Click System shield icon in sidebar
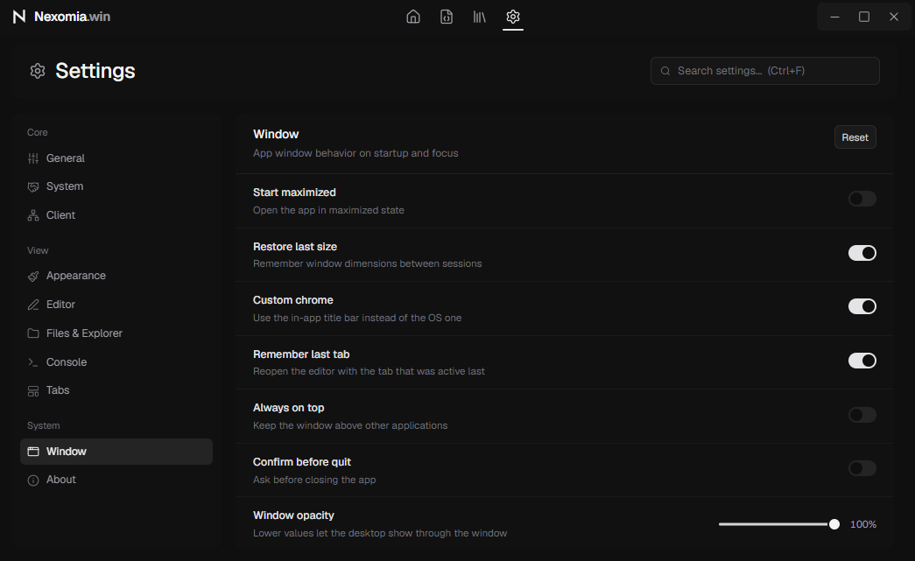 [x=33, y=186]
